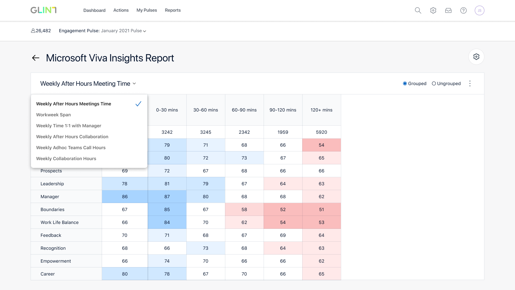Choose Workweek Span option
The image size is (515, 290).
pyautogui.click(x=89, y=115)
